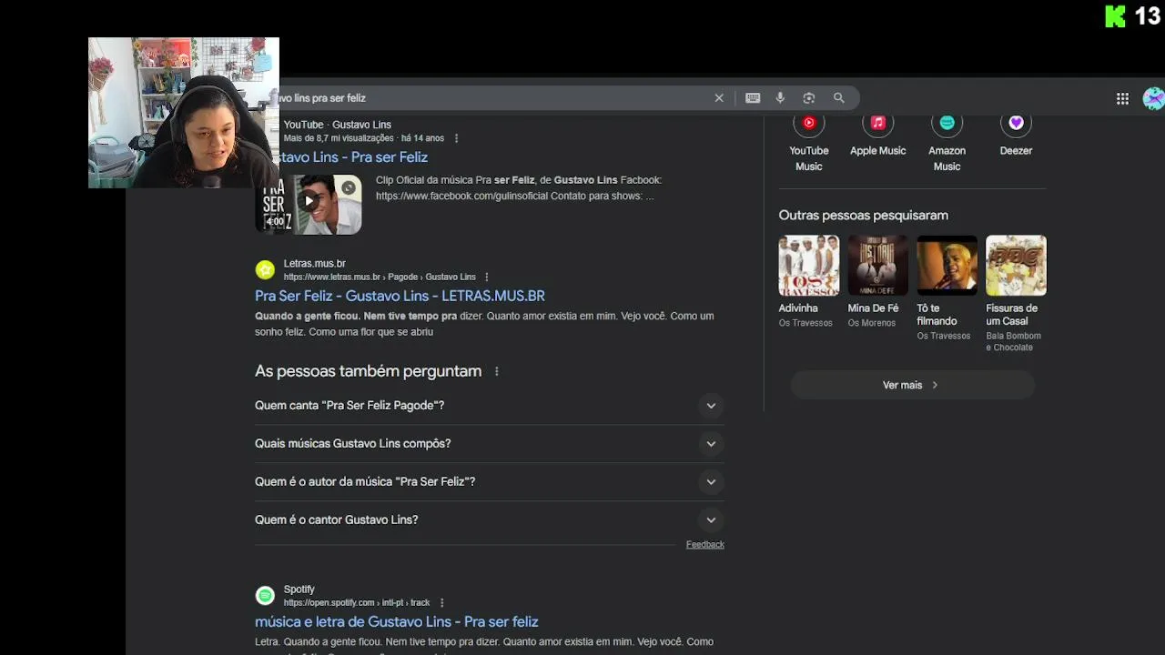1165x655 pixels.
Task: Start voice search with microphone icon
Action: point(780,98)
